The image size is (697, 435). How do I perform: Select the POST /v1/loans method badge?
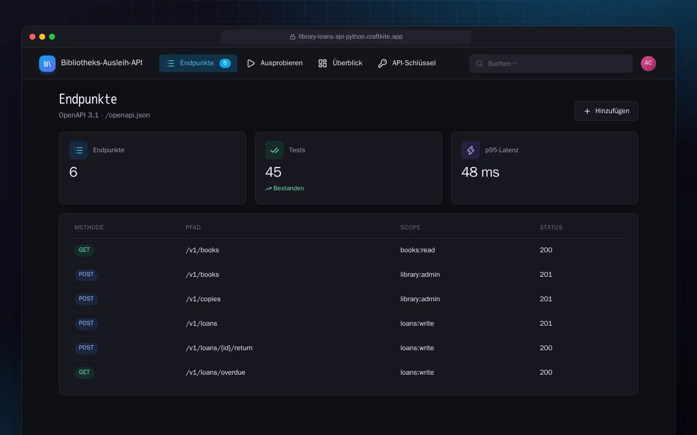(x=86, y=324)
